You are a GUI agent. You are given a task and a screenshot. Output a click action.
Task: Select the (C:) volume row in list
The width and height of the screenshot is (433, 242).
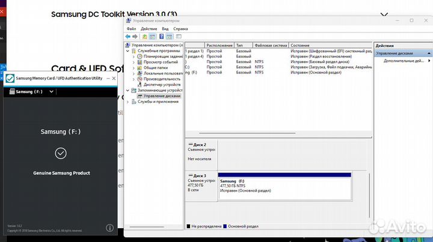[278, 67]
